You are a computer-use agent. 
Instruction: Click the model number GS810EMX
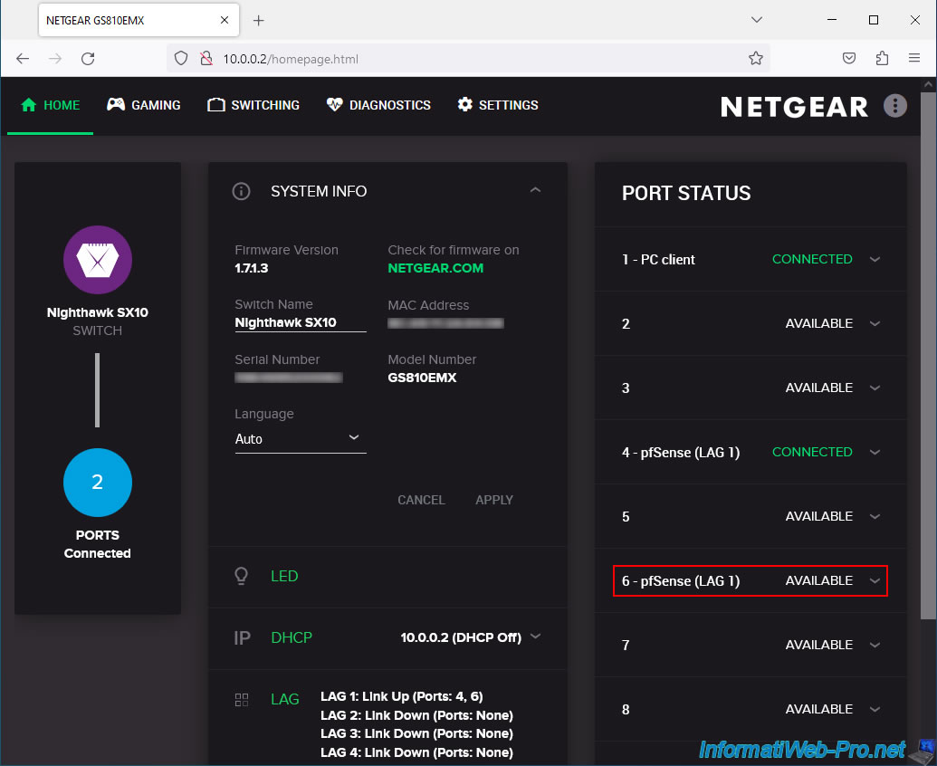tap(422, 378)
